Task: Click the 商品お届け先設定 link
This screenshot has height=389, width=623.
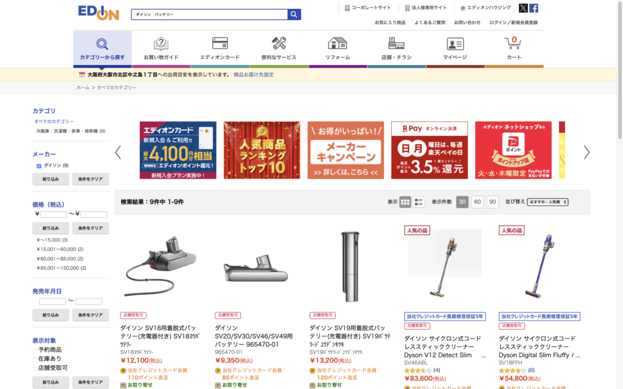Action: pyautogui.click(x=254, y=75)
